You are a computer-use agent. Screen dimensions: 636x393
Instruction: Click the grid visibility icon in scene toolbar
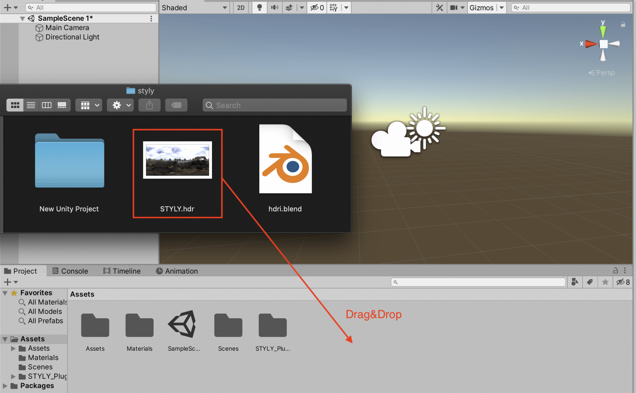[x=333, y=7]
